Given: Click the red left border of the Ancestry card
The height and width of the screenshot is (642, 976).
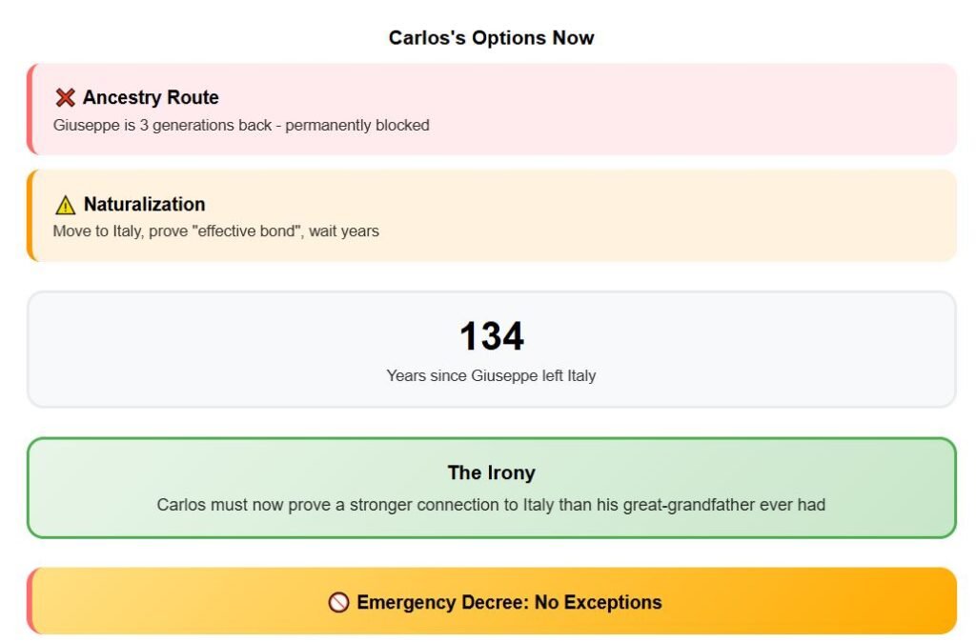Looking at the screenshot, I should (30, 109).
